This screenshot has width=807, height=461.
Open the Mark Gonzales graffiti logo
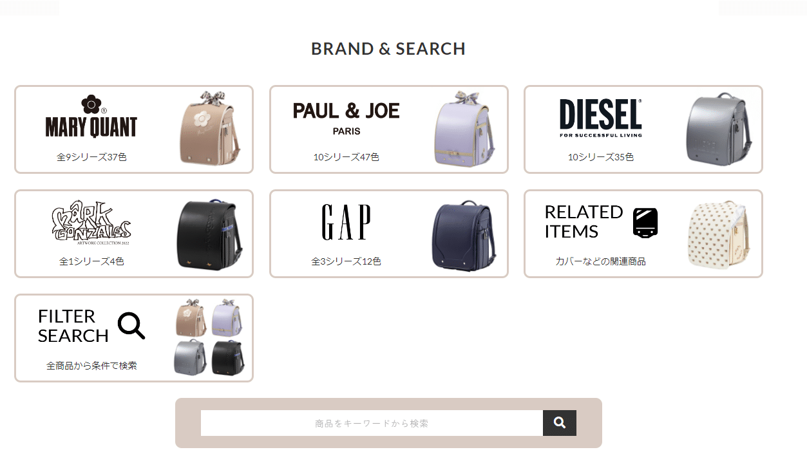click(x=91, y=223)
